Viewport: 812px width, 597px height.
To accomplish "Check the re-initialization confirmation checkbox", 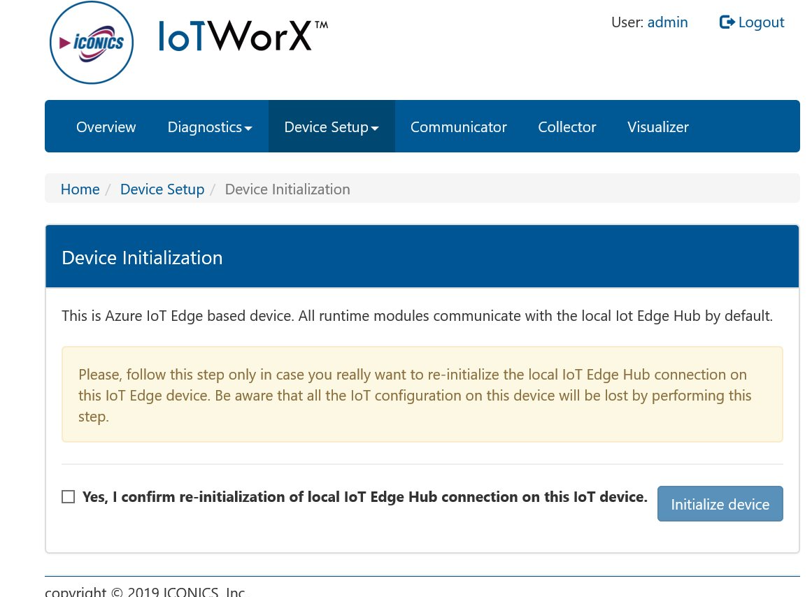I will pos(68,497).
